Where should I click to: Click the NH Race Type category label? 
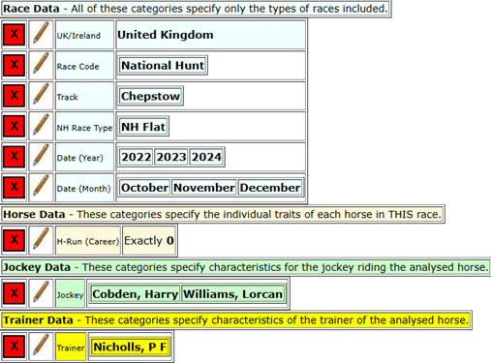click(x=84, y=127)
